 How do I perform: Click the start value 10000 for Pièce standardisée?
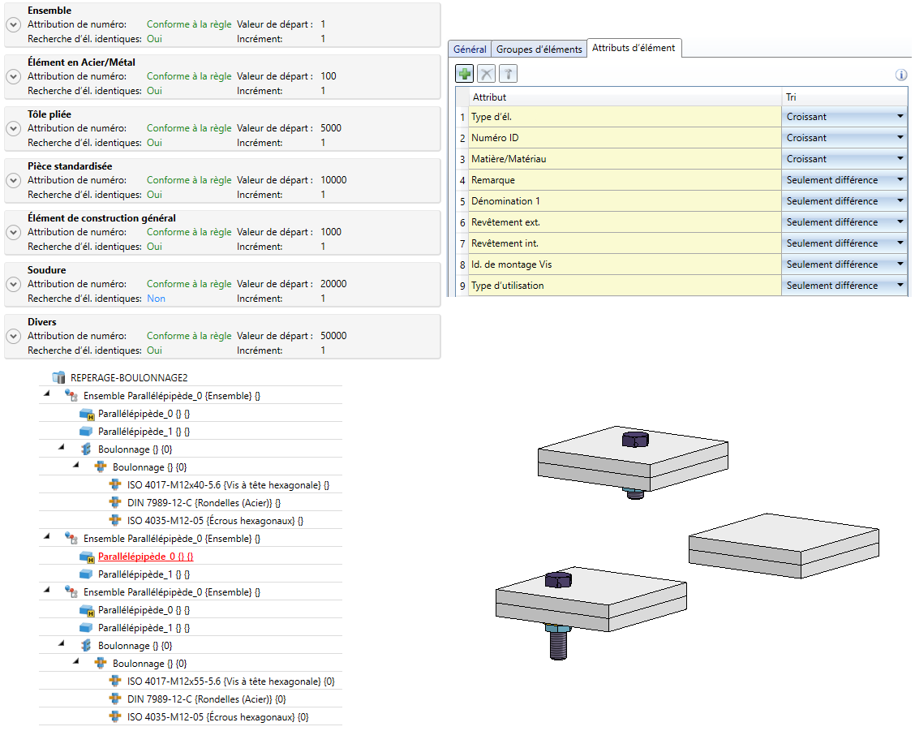pos(333,180)
